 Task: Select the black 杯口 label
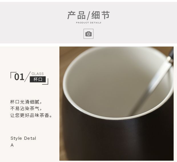pyautogui.click(x=38, y=79)
